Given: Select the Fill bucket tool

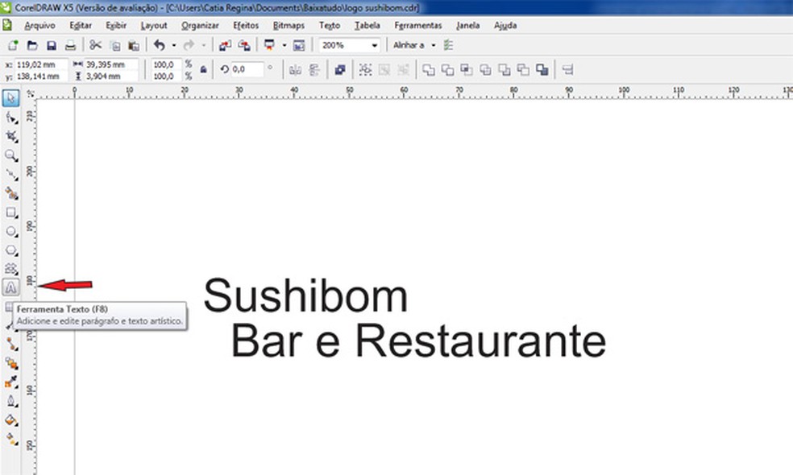Looking at the screenshot, I should [11, 420].
